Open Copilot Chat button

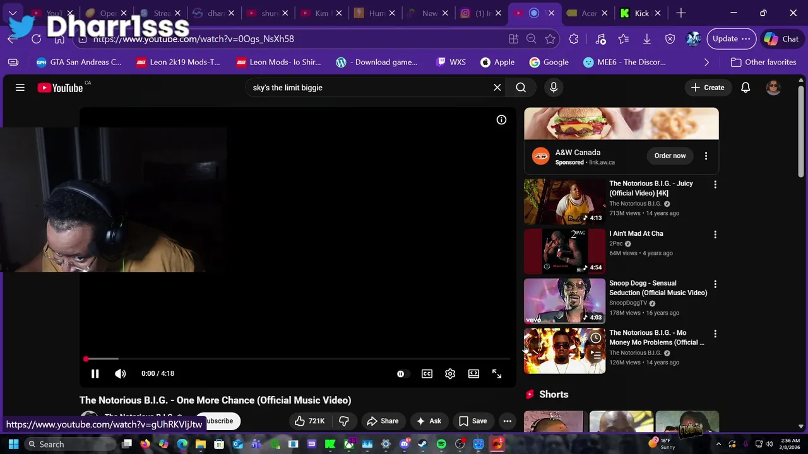(x=781, y=38)
